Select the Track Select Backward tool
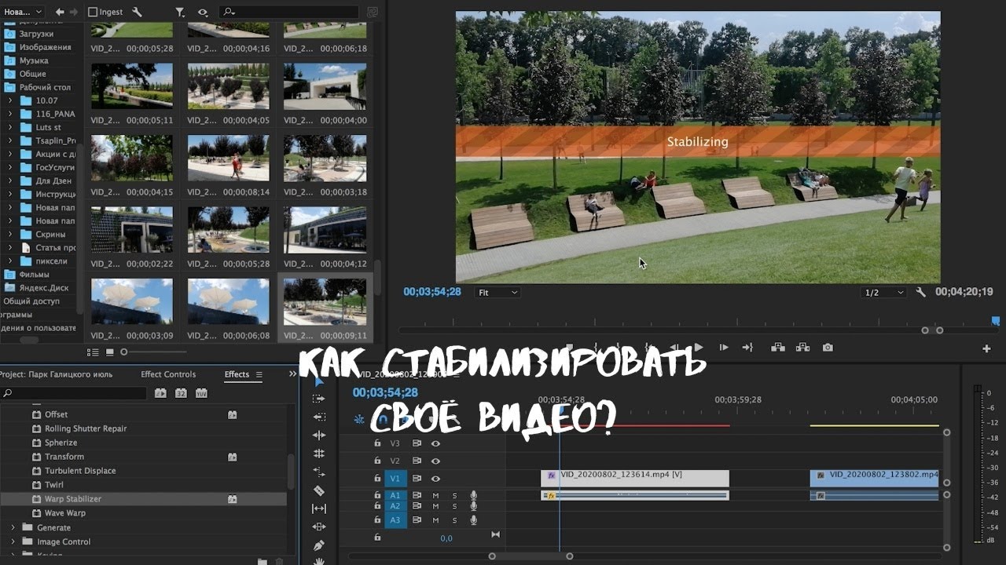This screenshot has width=1006, height=565. pyautogui.click(x=319, y=417)
